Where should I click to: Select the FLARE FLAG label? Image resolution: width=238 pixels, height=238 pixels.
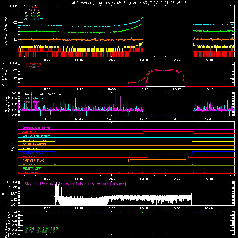point(31,148)
